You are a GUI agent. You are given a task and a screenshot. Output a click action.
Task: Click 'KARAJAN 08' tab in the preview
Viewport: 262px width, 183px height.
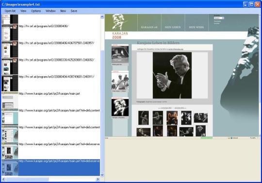tap(149, 27)
